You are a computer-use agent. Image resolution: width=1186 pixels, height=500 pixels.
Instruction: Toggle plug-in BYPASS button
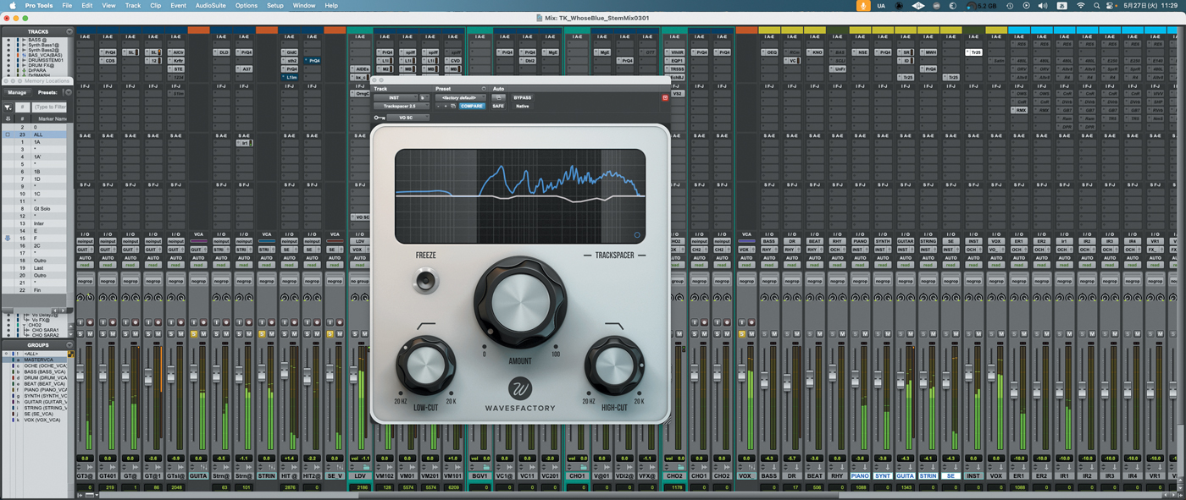pos(523,98)
